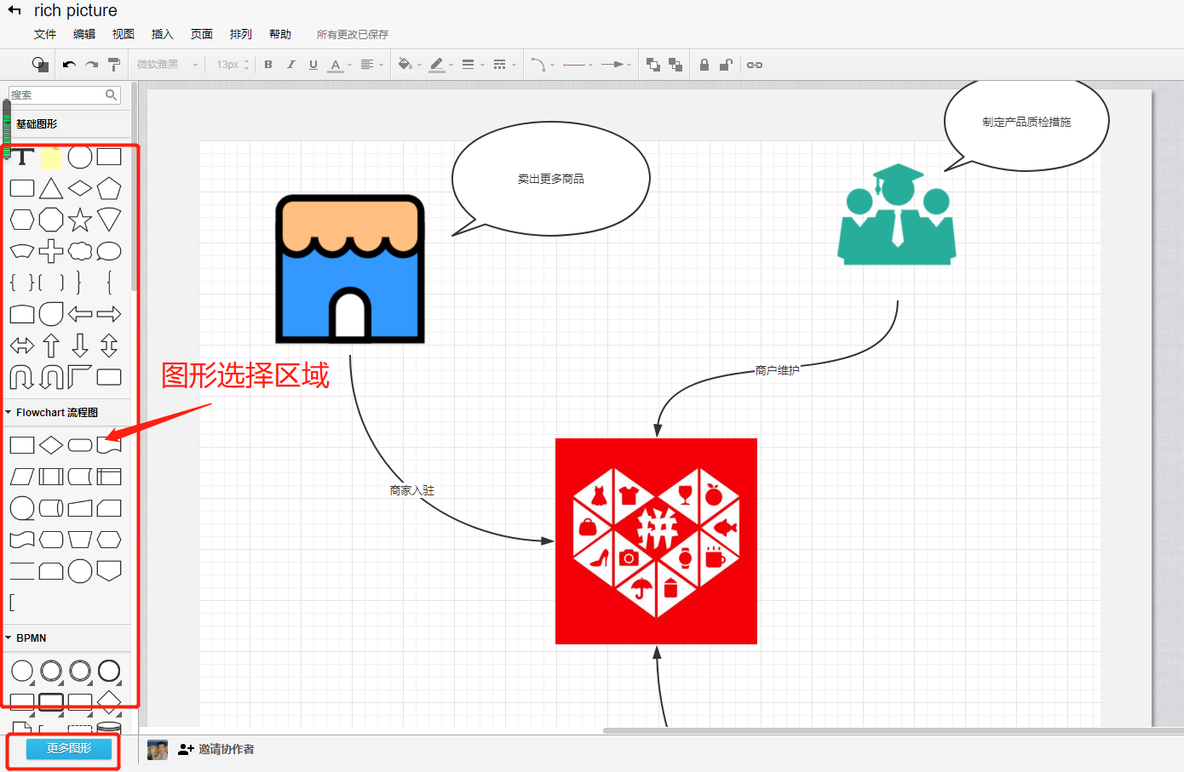The image size is (1184, 772).
Task: Open the connector type dropdown
Action: [x=543, y=65]
